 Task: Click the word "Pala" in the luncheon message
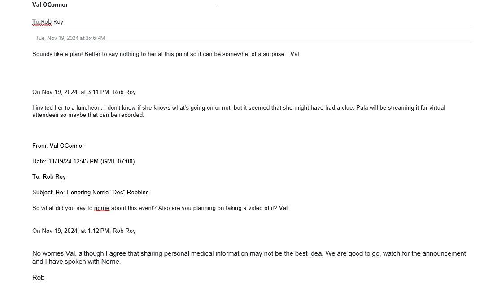click(x=362, y=107)
